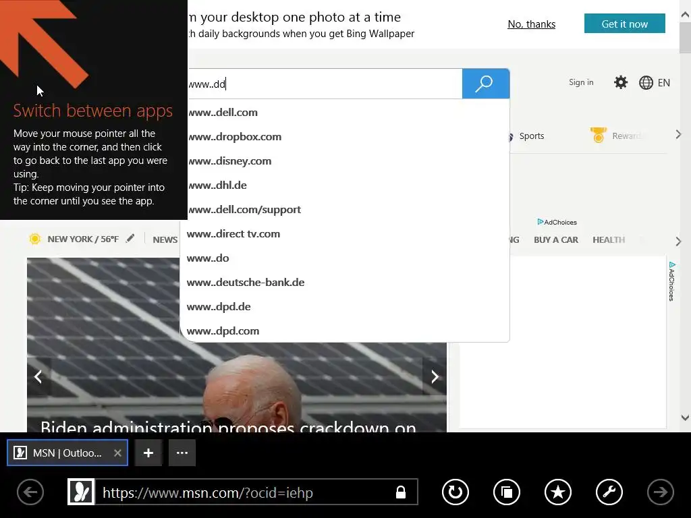Click in the Bing search input field
The image size is (691, 518).
[x=325, y=84]
